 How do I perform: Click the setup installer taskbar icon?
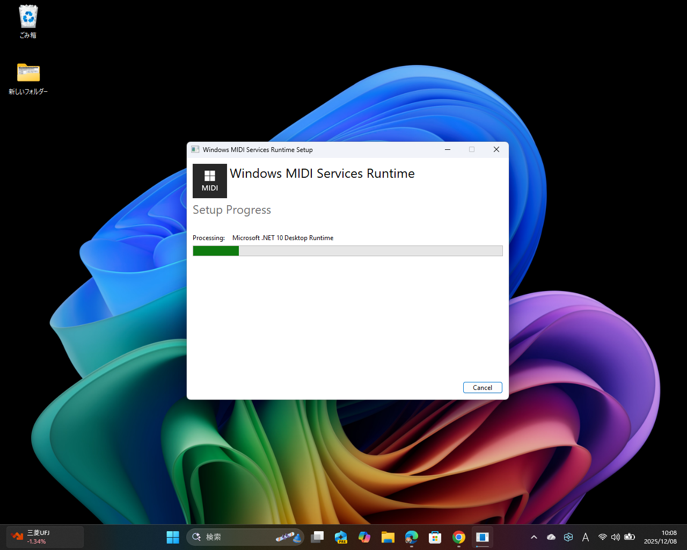pos(483,537)
